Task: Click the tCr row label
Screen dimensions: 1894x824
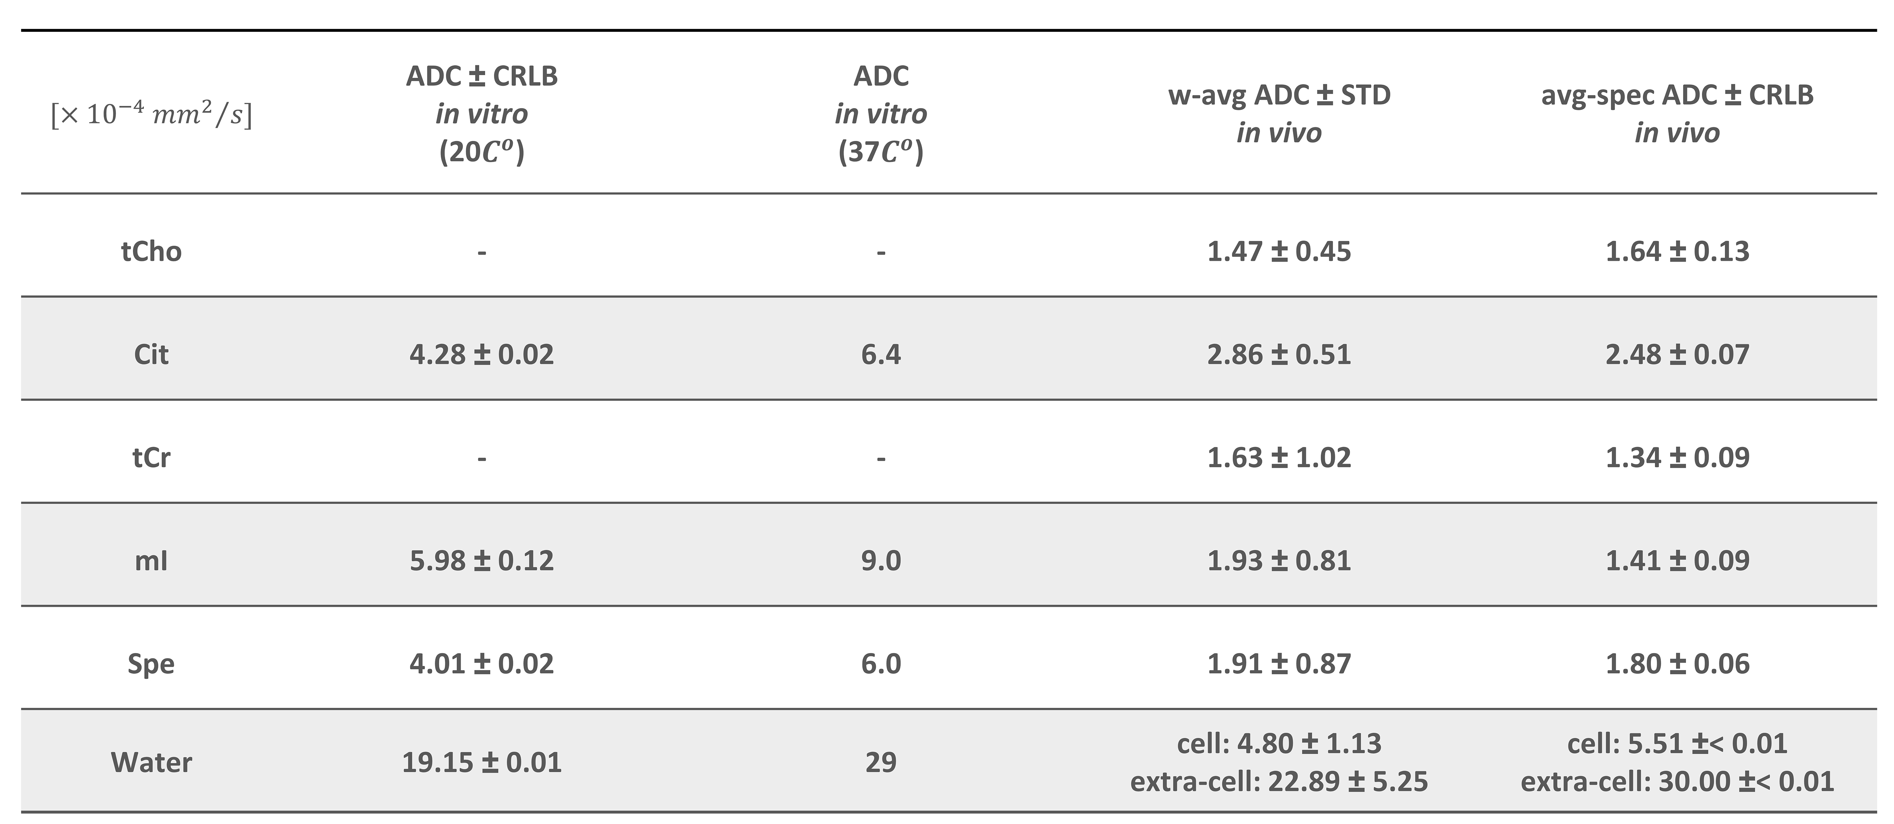Action: tap(151, 457)
